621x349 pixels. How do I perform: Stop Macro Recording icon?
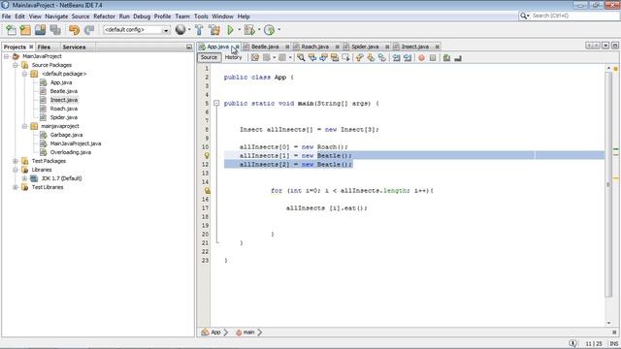click(x=433, y=58)
